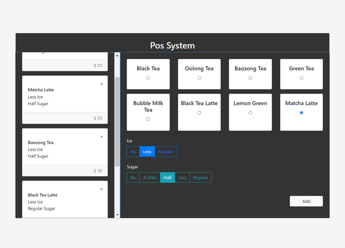Remove the Matcha Latte order item
Viewport: 345px width, 248px height.
coord(102,84)
